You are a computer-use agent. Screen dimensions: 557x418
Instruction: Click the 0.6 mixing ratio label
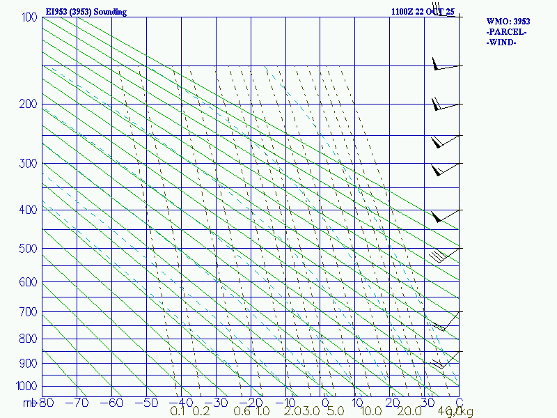point(242,411)
